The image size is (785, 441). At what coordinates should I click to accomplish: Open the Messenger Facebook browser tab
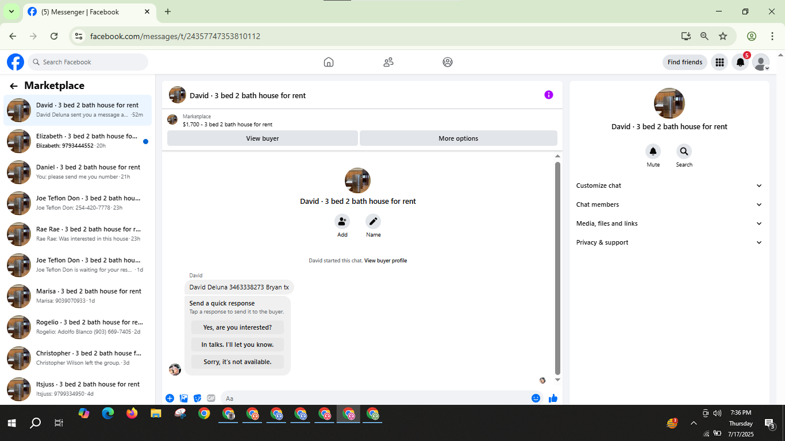pos(89,11)
